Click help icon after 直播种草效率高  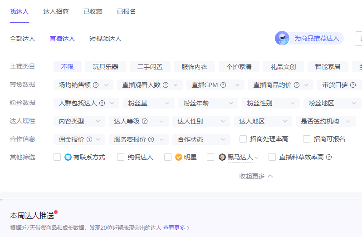click(x=329, y=158)
